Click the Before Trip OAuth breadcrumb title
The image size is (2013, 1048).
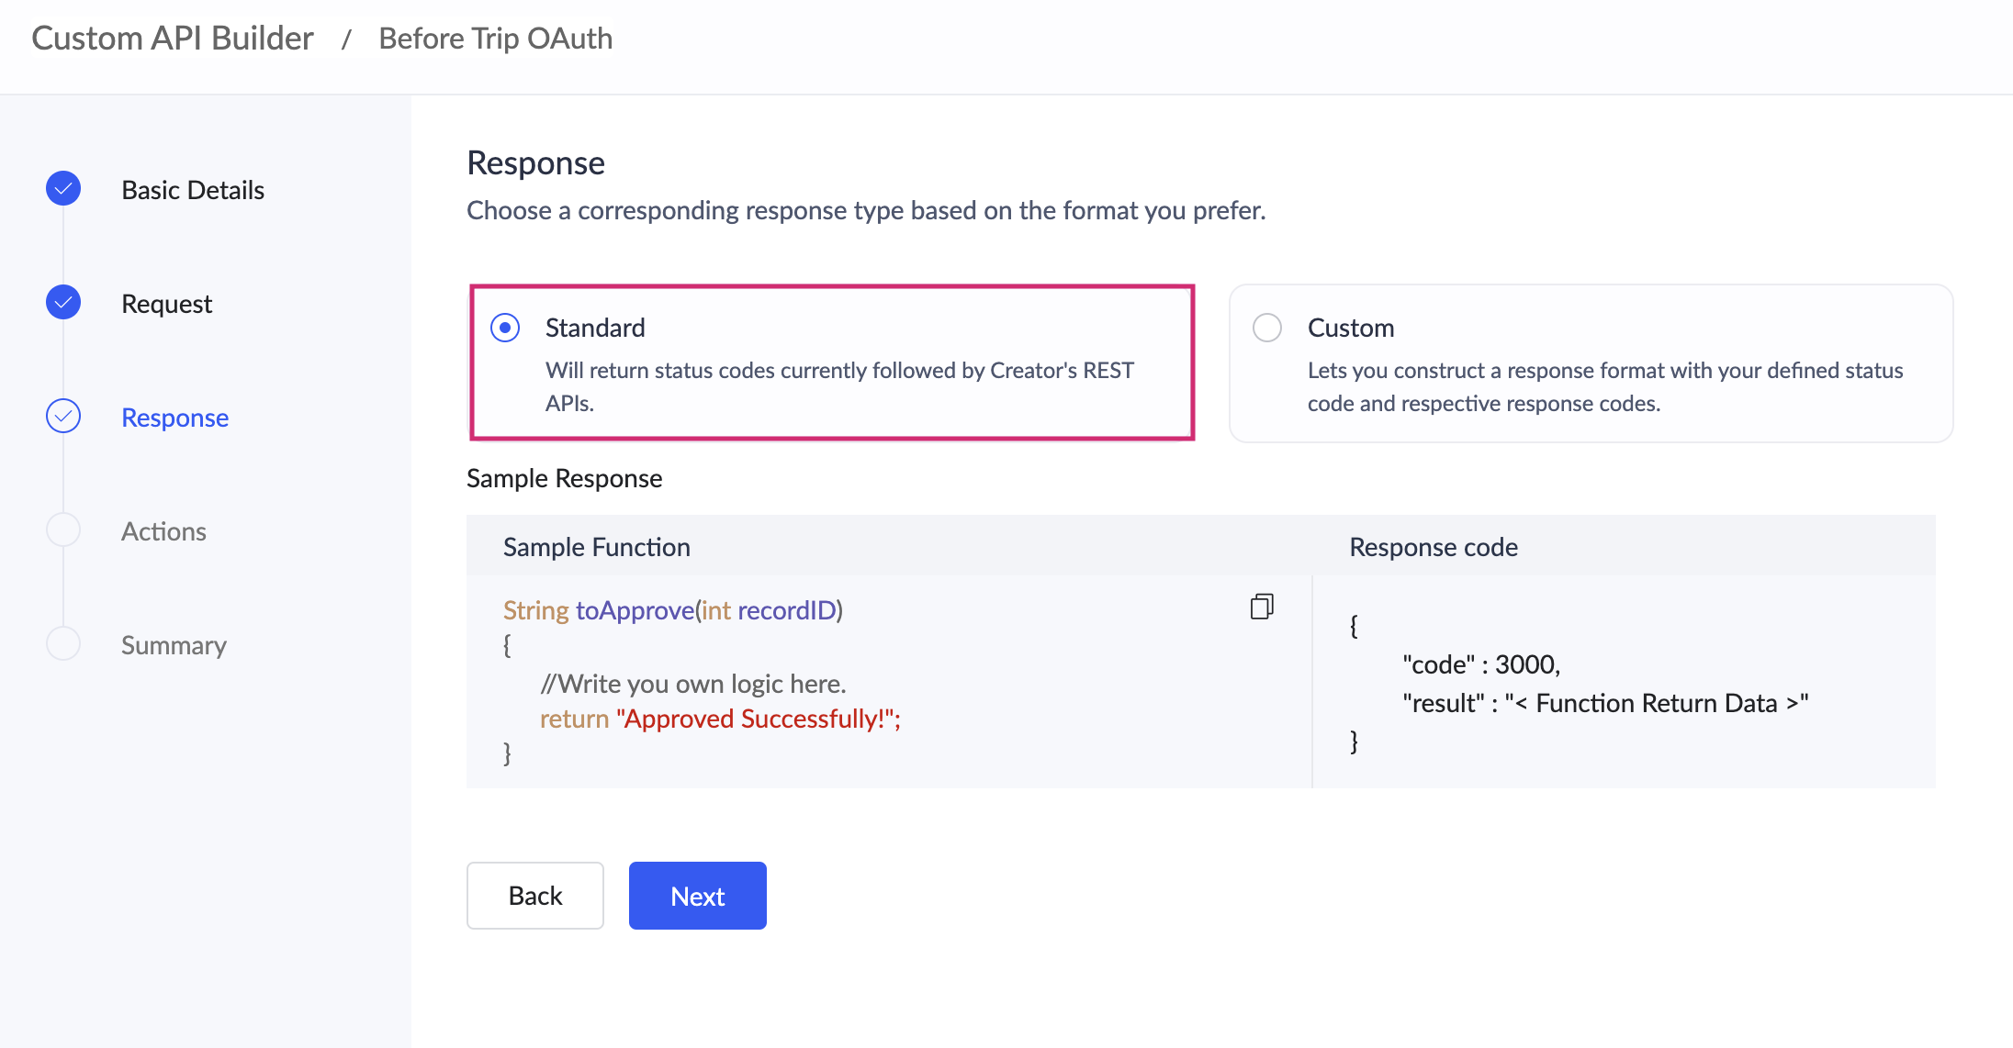coord(495,39)
